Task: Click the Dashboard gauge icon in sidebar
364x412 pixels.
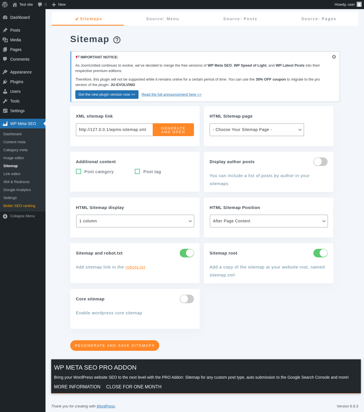Action: [x=5, y=17]
